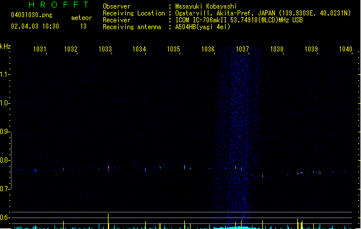
Task: Click the Receiver label
Action: pos(117,20)
